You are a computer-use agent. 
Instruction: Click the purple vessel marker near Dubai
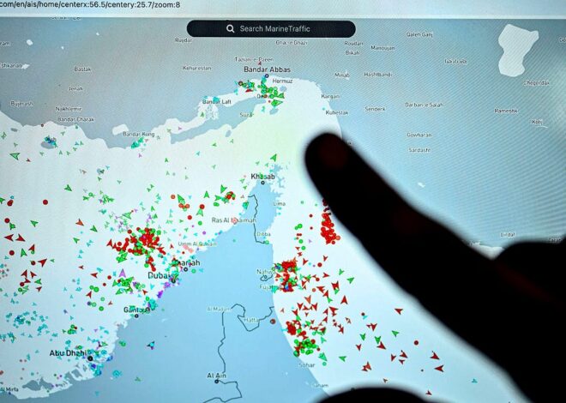point(120,274)
